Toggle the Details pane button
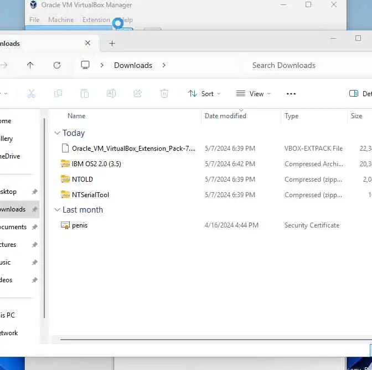Screen dimensions: 372x370 click(360, 94)
